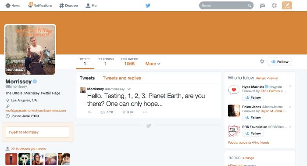
Task: View the 106K Followers list
Action: pos(129,62)
